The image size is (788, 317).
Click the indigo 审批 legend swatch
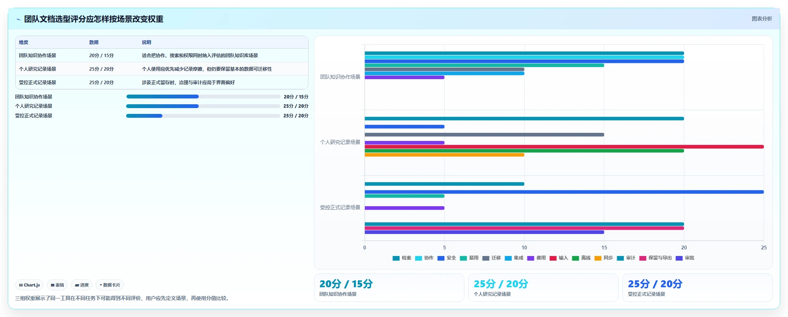coord(679,258)
